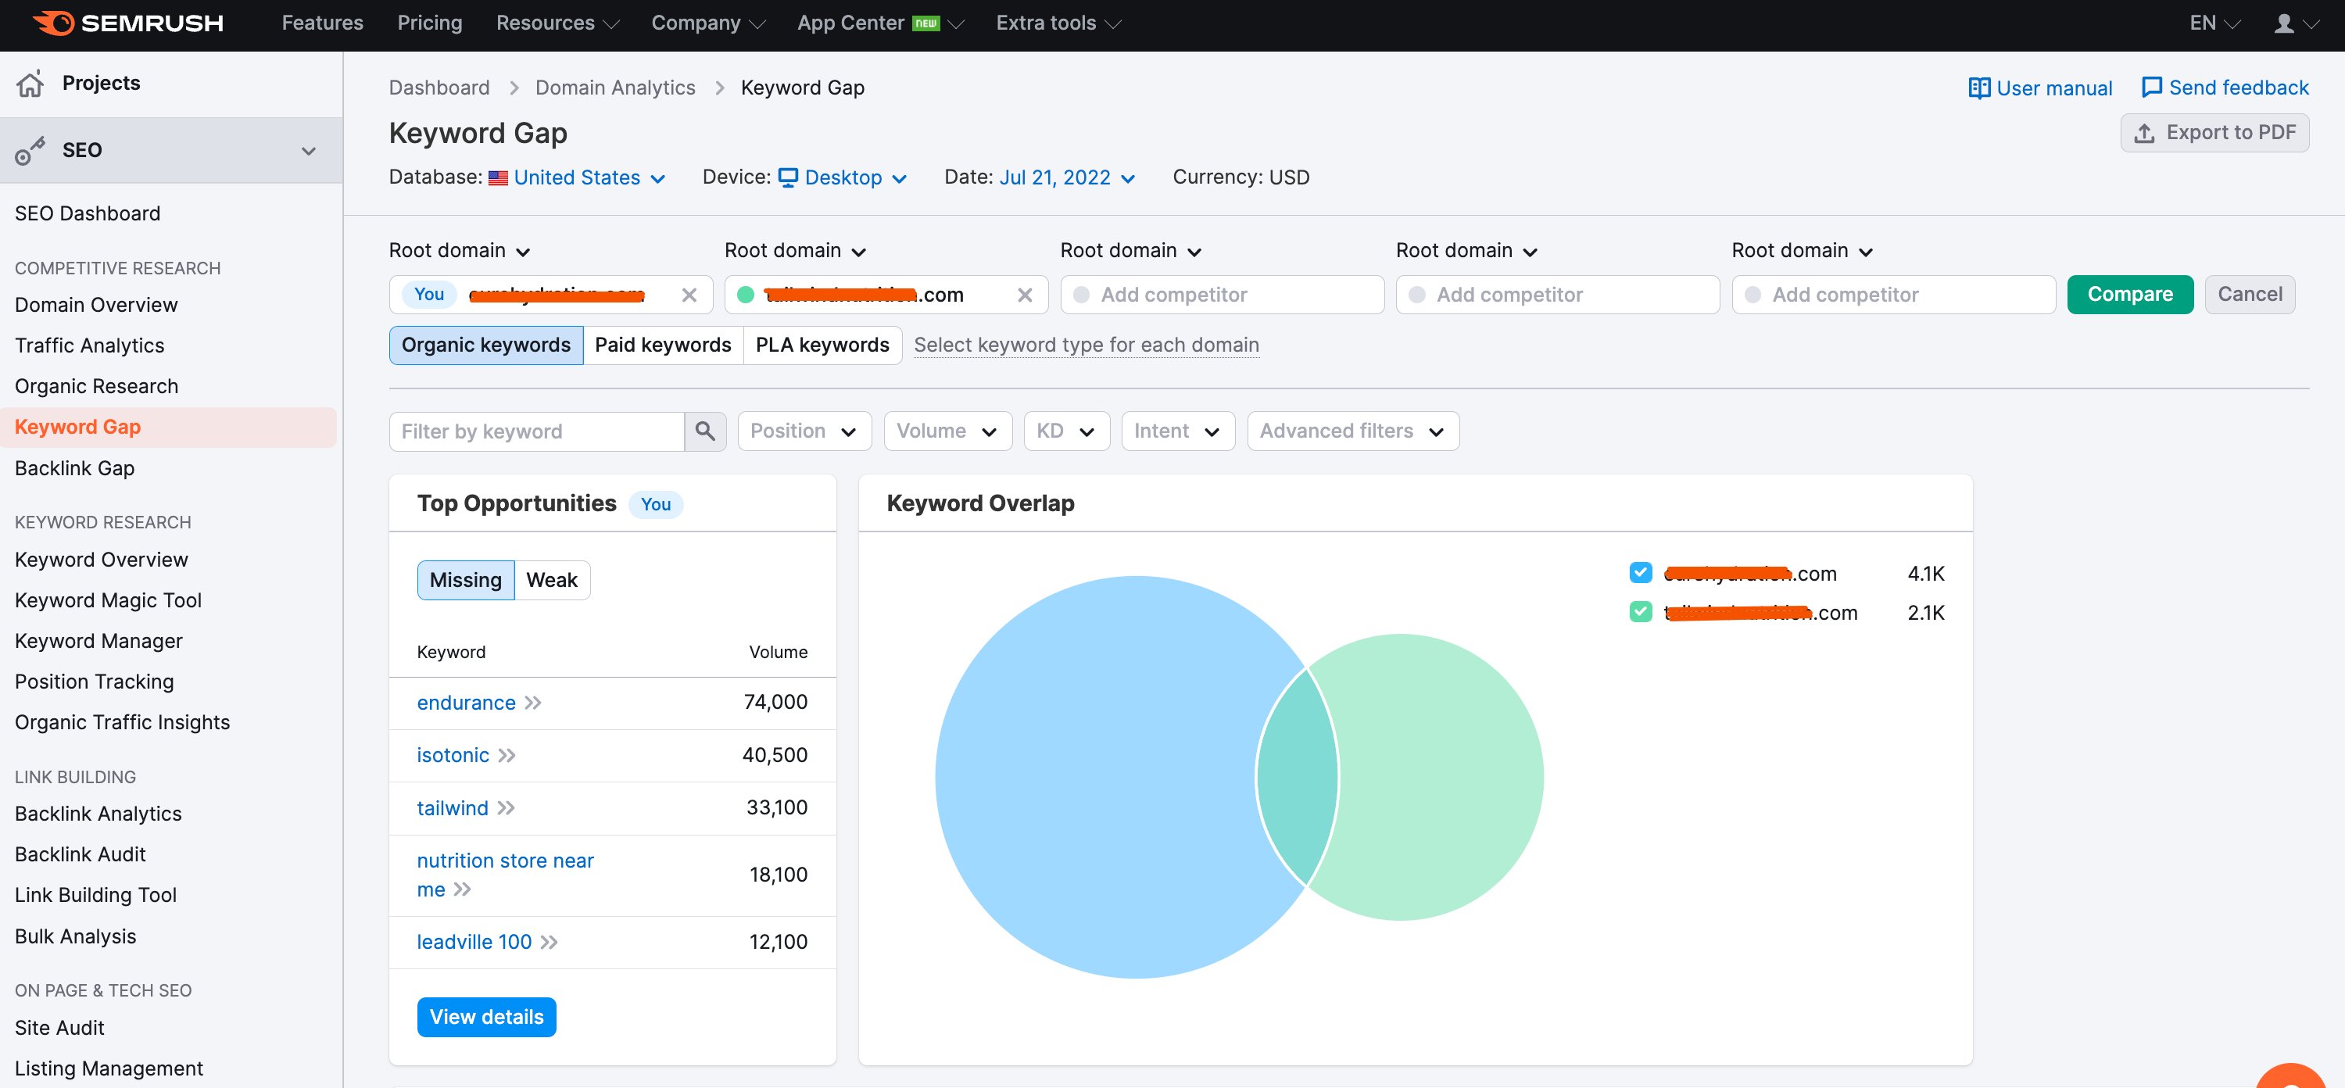This screenshot has height=1088, width=2345.
Task: Click the United States flag icon
Action: coord(498,178)
